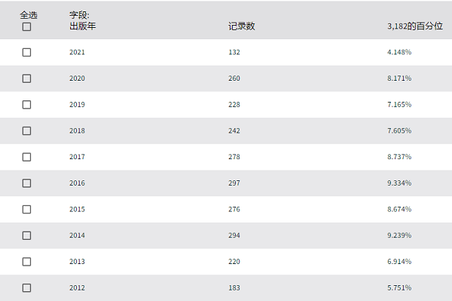Click the record count 260 for 2020
Viewport: 452px width, 301px height.
pos(234,78)
